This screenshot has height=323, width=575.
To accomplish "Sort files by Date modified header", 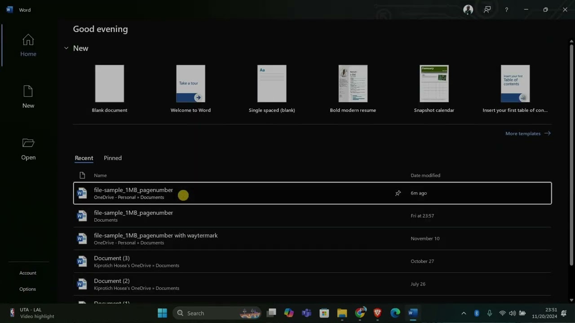I will pos(425,175).
